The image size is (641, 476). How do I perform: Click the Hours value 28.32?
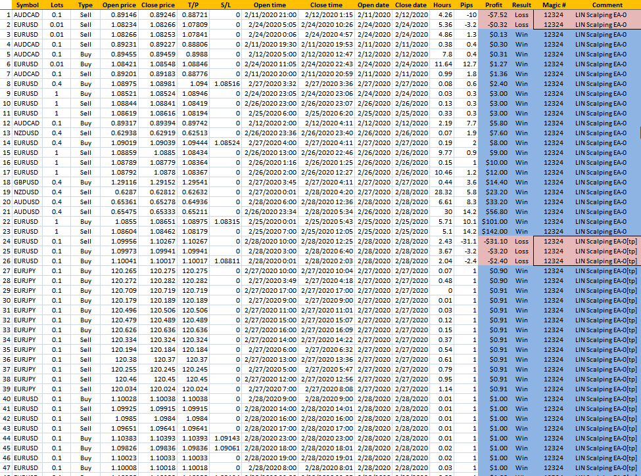click(442, 192)
